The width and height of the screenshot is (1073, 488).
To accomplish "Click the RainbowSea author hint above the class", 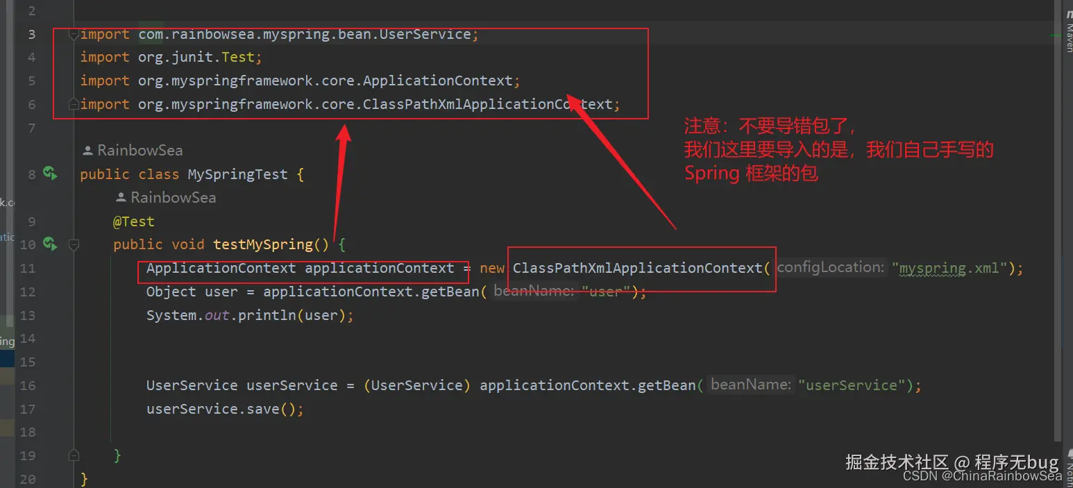I will pos(132,151).
